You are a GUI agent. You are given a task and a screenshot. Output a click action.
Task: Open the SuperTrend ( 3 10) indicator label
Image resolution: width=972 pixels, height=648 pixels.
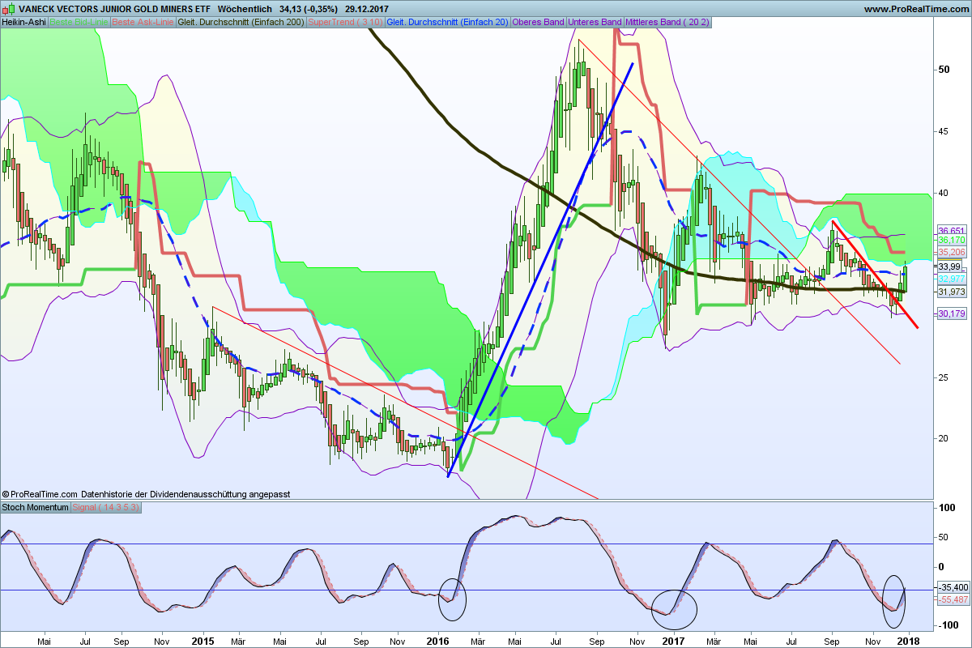coord(346,22)
